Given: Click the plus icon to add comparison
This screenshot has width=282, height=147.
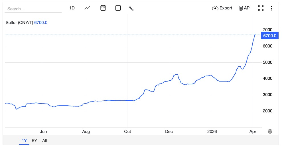Looking at the screenshot, I should coord(118,8).
